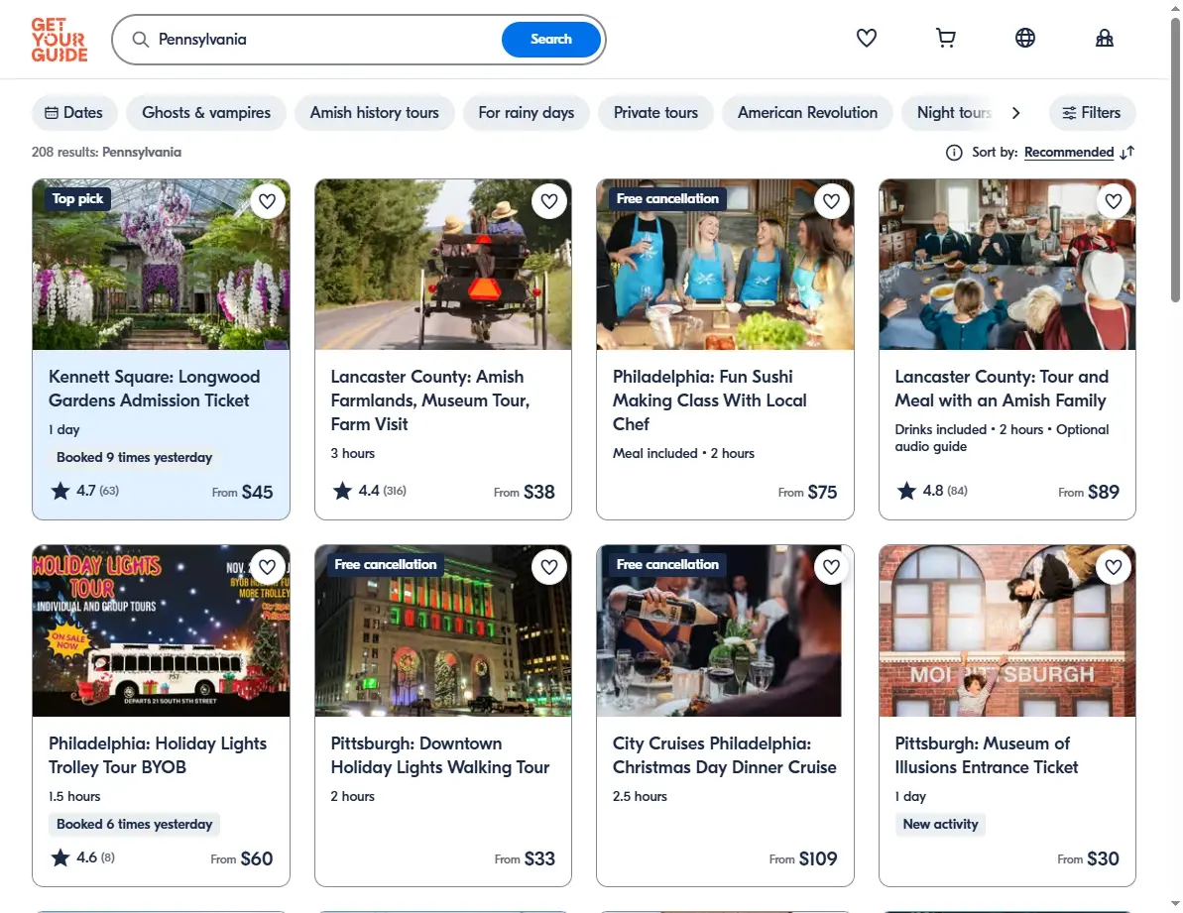Favorite the Amish Farmlands Museum Tour card
This screenshot has width=1183, height=913.
click(x=549, y=201)
